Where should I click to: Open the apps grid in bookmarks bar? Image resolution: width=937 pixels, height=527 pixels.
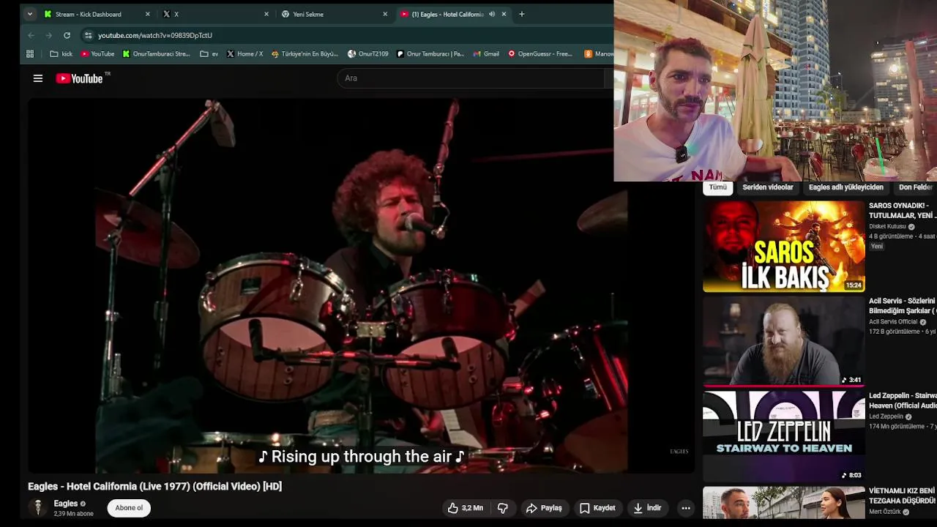click(30, 53)
